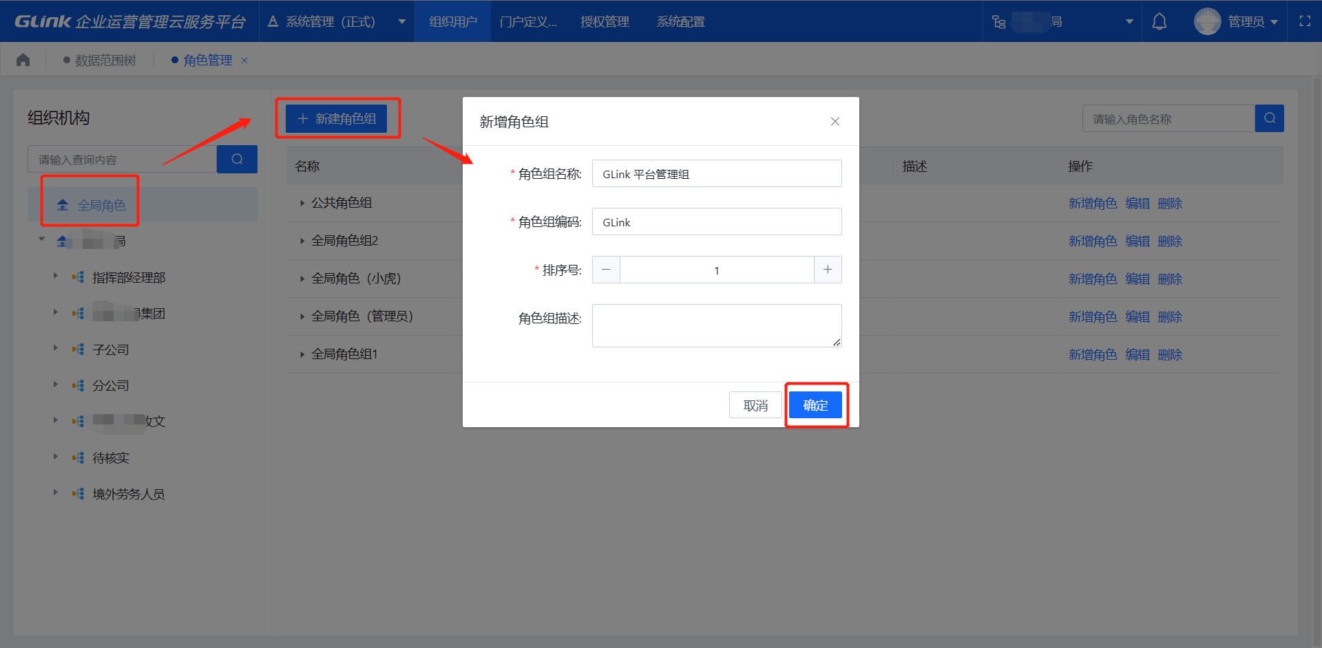This screenshot has height=648, width=1322.
Task: Expand the 境外劳务人员 tree node
Action: [x=56, y=493]
